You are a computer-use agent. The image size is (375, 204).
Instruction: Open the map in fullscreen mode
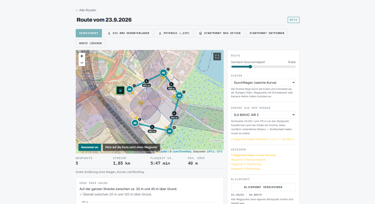pyautogui.click(x=217, y=57)
